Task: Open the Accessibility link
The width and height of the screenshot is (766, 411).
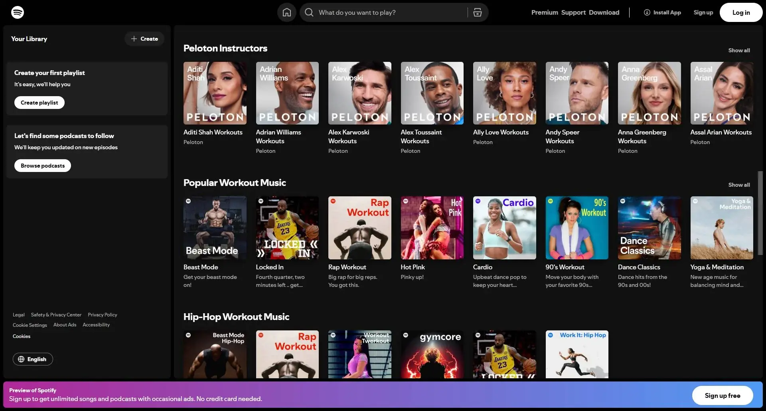Action: pos(96,325)
